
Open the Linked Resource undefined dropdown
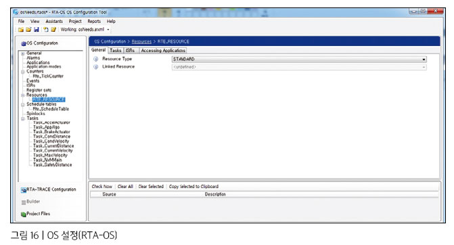pos(299,67)
